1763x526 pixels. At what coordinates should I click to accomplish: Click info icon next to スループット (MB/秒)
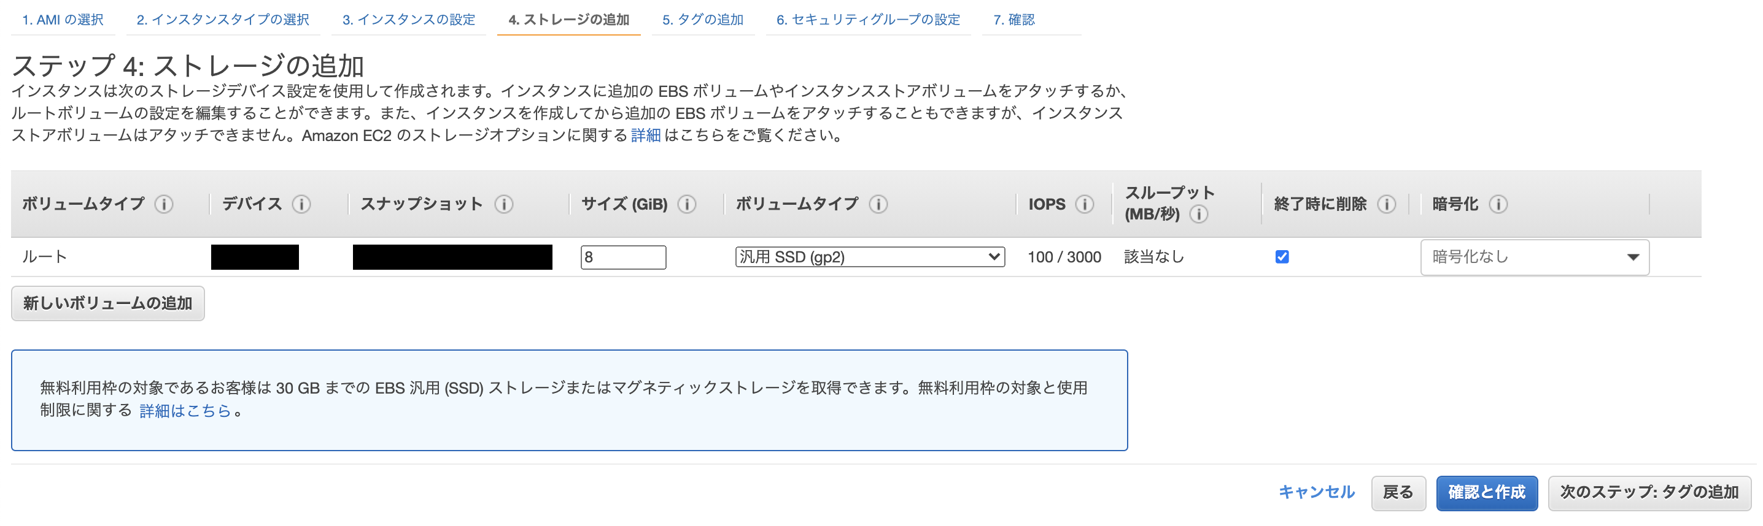[x=1198, y=215]
